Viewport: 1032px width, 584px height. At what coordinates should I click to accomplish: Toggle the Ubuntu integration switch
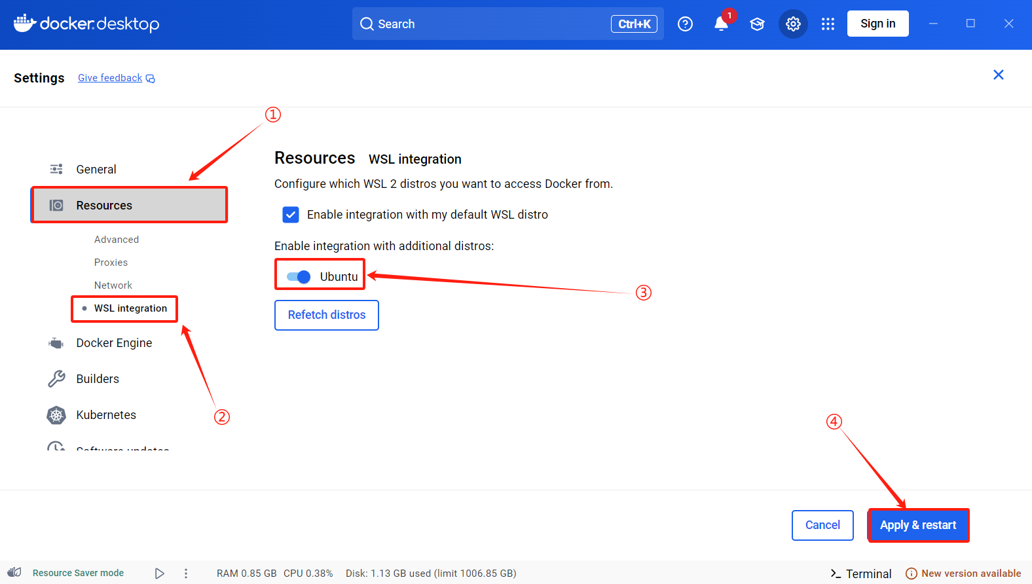(x=299, y=277)
